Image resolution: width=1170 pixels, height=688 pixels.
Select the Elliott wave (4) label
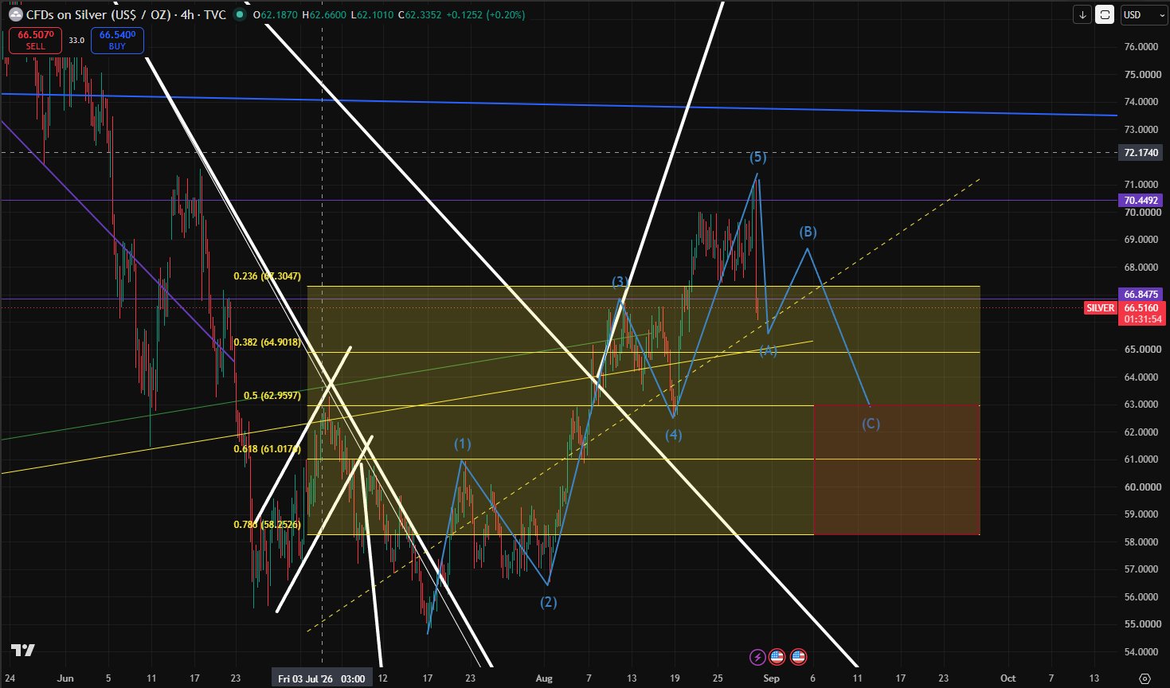674,435
